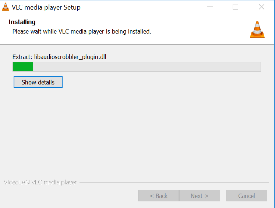Screen dimensions: 275x208
Task: Click the VLC cone icon in title bar
Action: (x=6, y=7)
